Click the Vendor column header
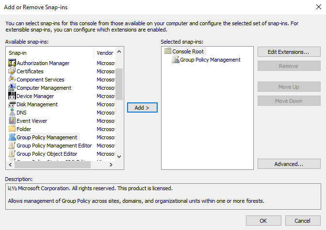 coord(105,53)
